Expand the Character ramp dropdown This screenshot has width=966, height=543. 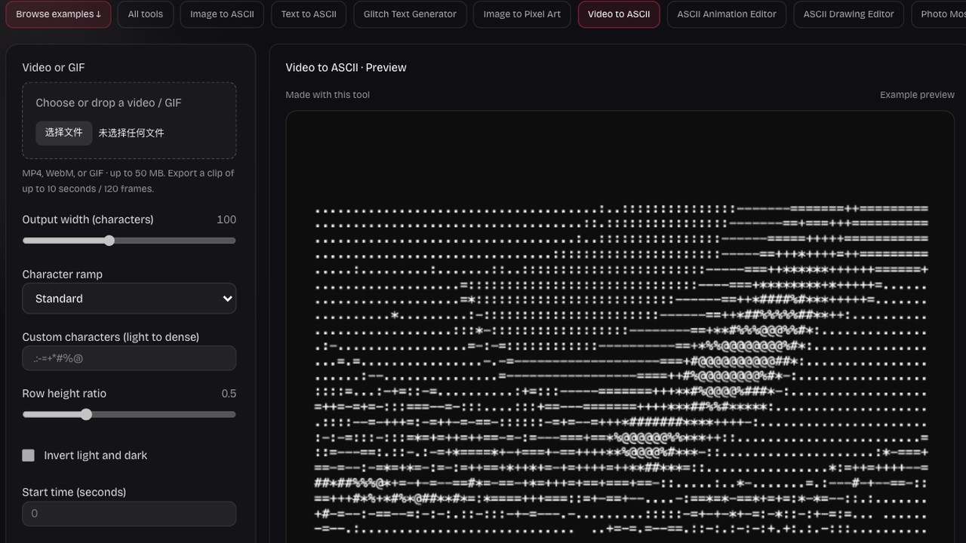coord(129,299)
